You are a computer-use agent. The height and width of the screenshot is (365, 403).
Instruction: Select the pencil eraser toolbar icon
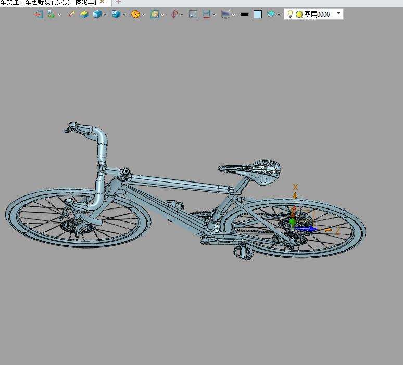[71, 15]
